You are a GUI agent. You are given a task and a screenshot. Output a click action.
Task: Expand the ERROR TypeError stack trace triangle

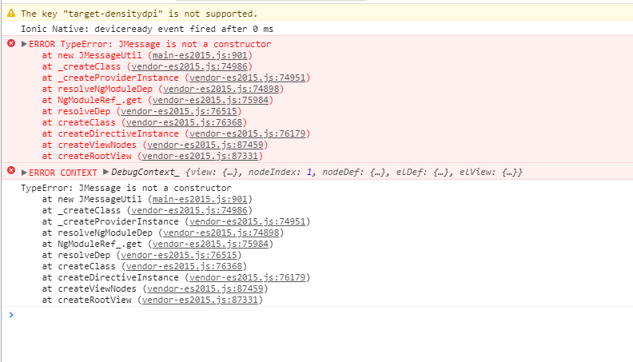[24, 44]
